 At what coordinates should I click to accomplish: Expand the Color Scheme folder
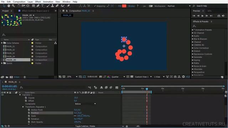pos(2,43)
